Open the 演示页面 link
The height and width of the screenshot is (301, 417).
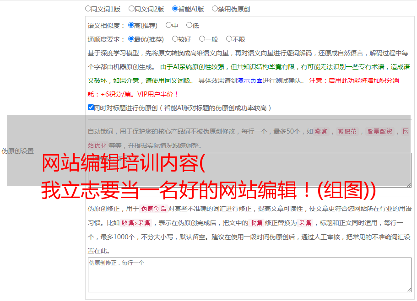[249, 81]
